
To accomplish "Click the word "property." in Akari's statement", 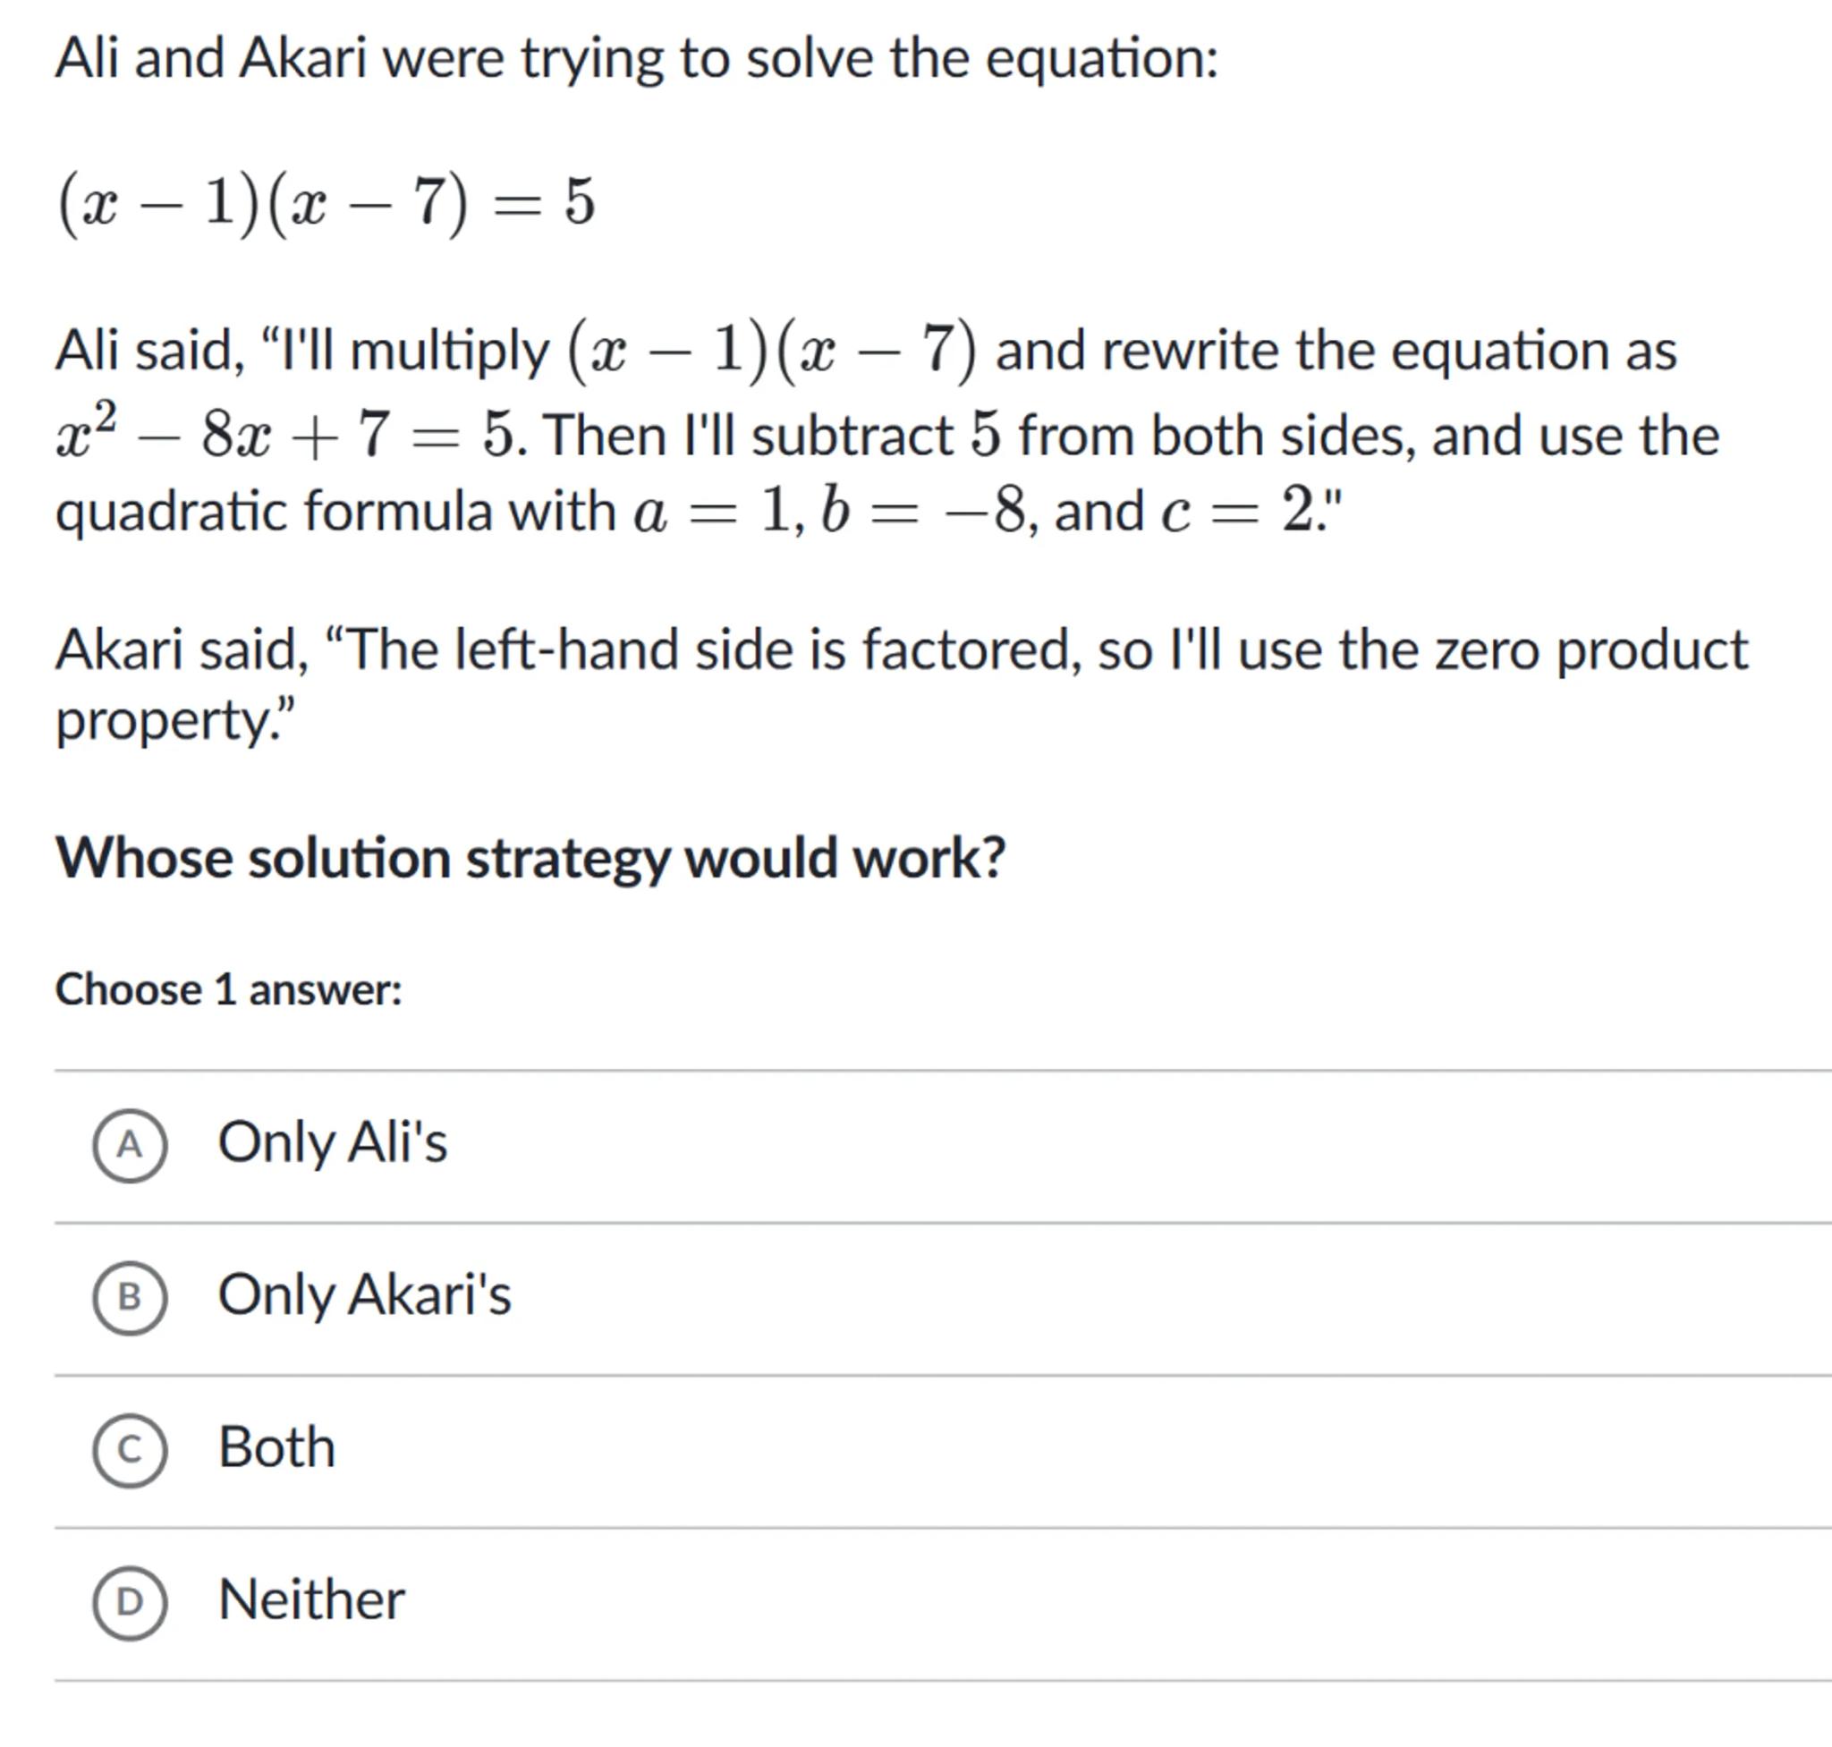I will pos(174,720).
